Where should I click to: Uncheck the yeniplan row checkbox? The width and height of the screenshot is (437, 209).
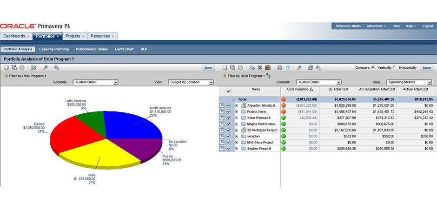coord(229,137)
